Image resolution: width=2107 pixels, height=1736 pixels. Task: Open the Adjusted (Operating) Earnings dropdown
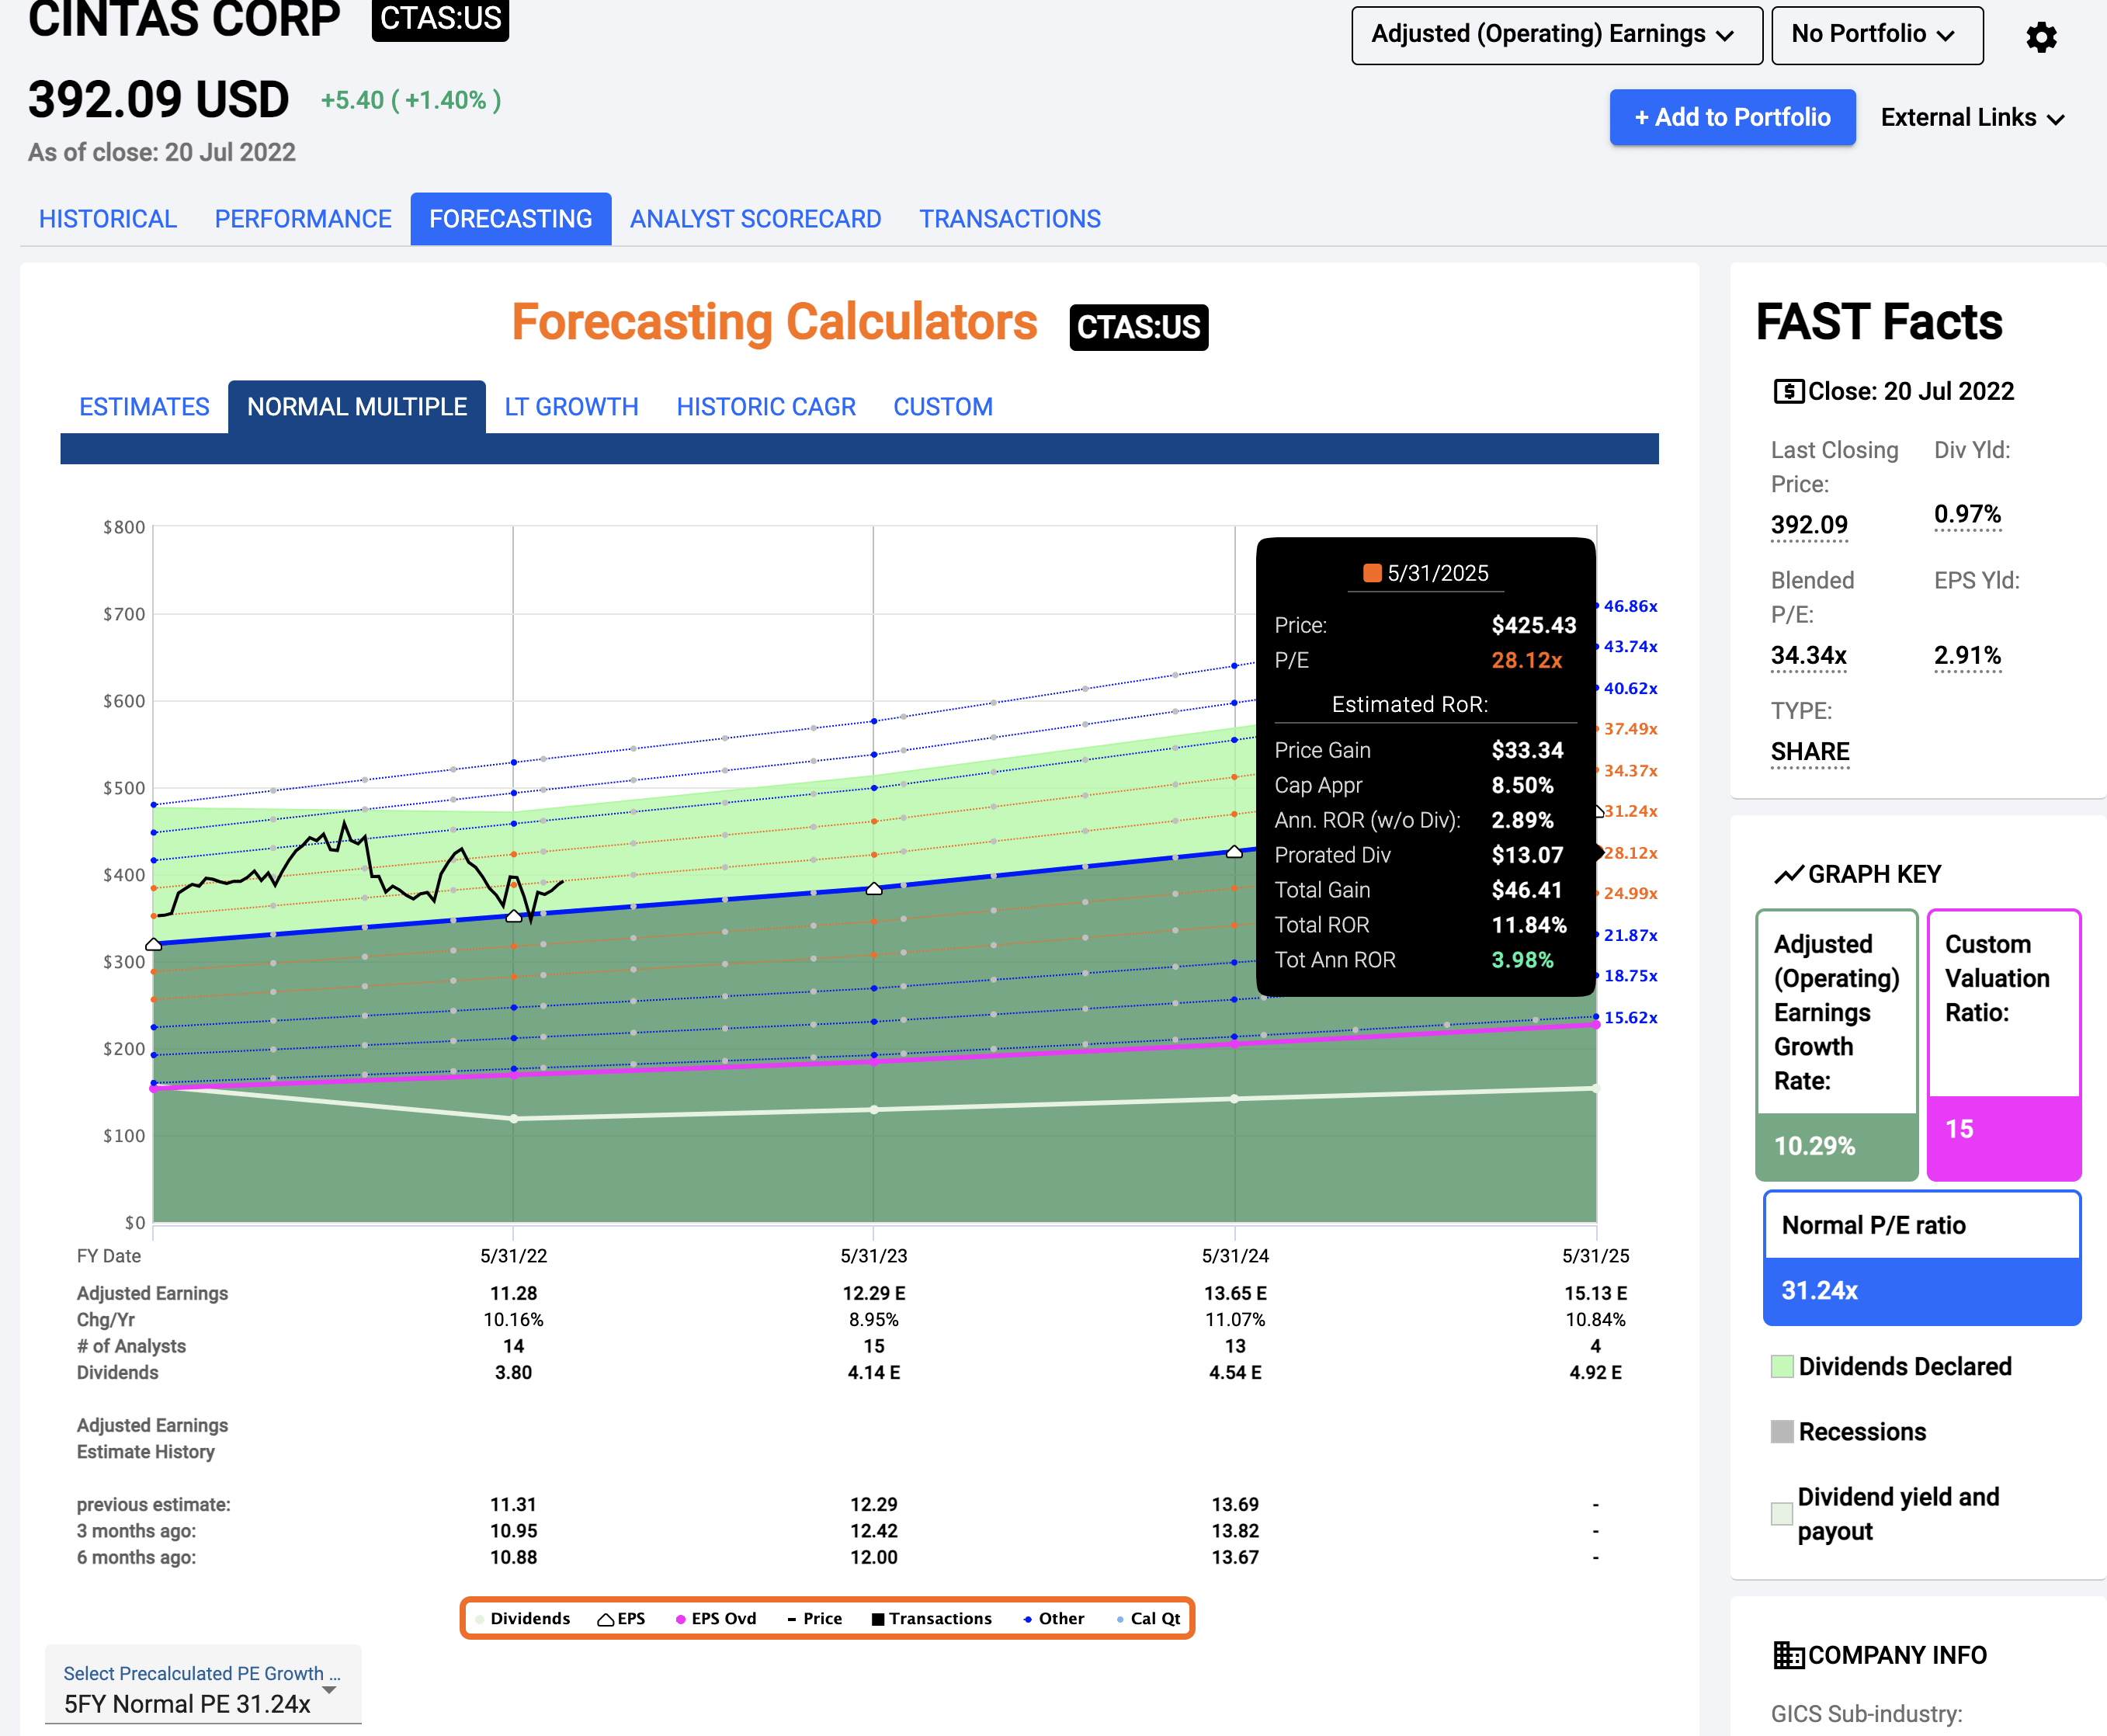click(1557, 35)
